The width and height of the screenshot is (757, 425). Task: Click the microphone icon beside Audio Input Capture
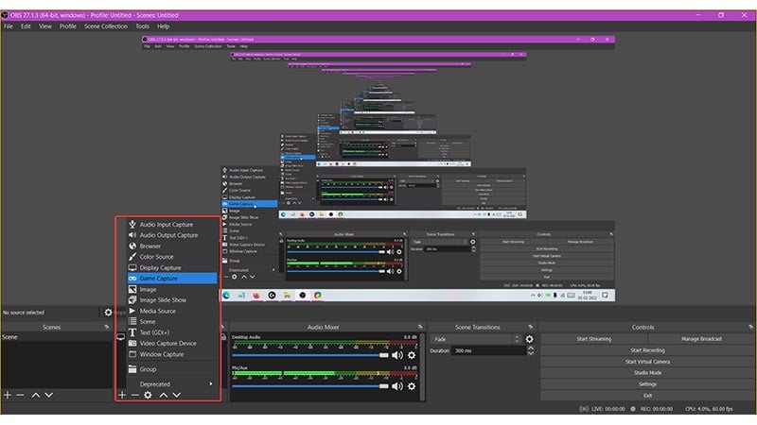[132, 224]
